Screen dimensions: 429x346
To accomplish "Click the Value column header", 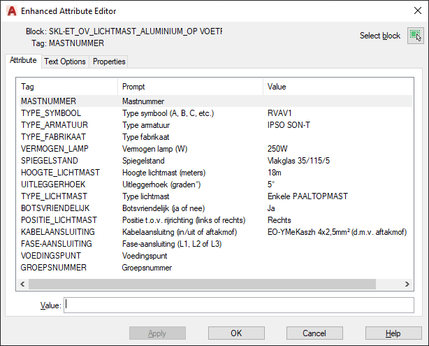I will click(x=335, y=87).
